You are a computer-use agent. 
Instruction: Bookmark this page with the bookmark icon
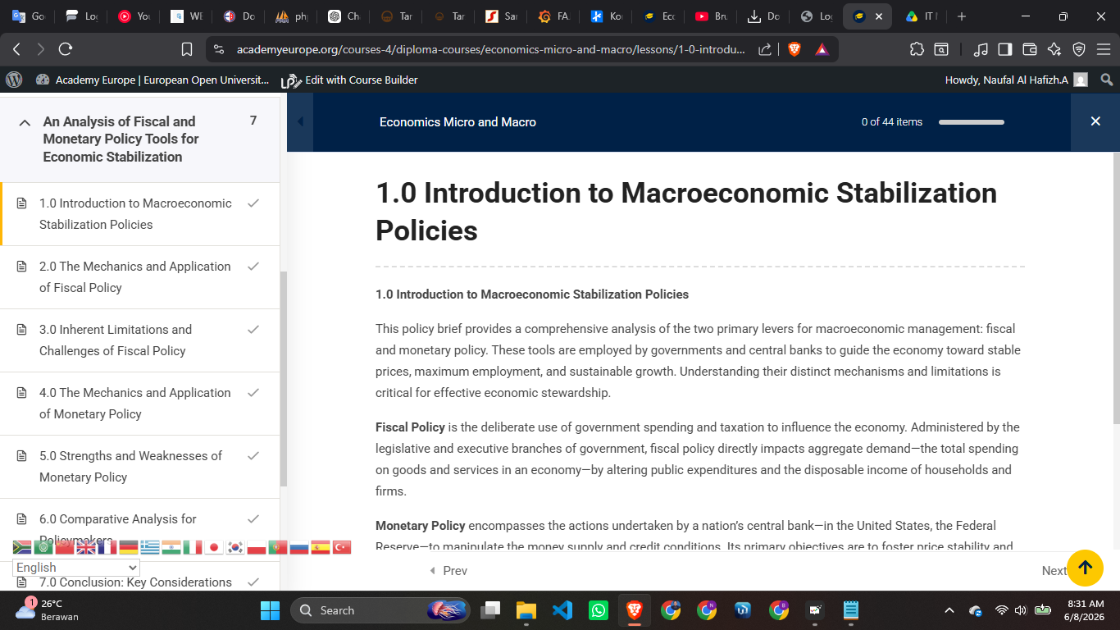coord(187,49)
